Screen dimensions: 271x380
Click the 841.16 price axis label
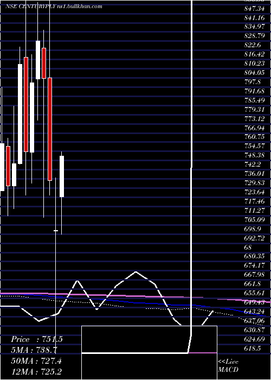254,18
